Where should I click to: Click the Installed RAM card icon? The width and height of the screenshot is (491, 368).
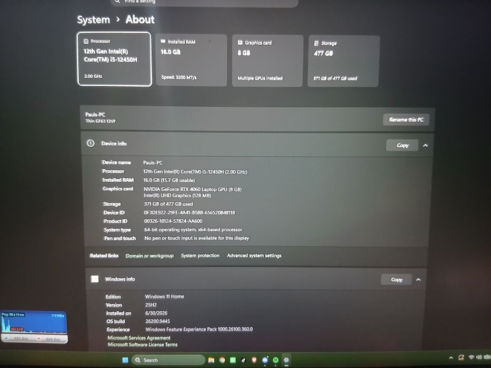pyautogui.click(x=163, y=42)
